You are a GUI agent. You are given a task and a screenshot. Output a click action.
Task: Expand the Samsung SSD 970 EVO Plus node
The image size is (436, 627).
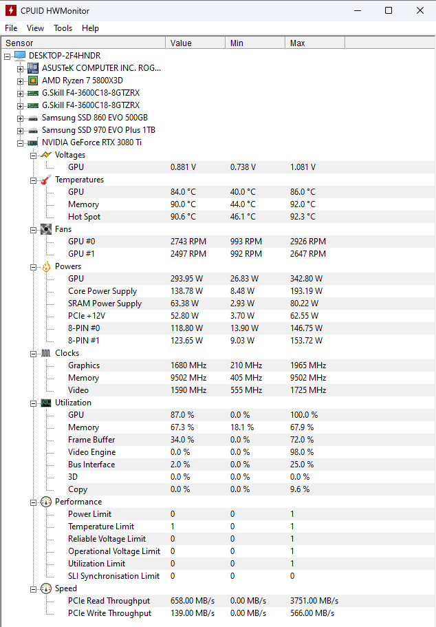(20, 131)
